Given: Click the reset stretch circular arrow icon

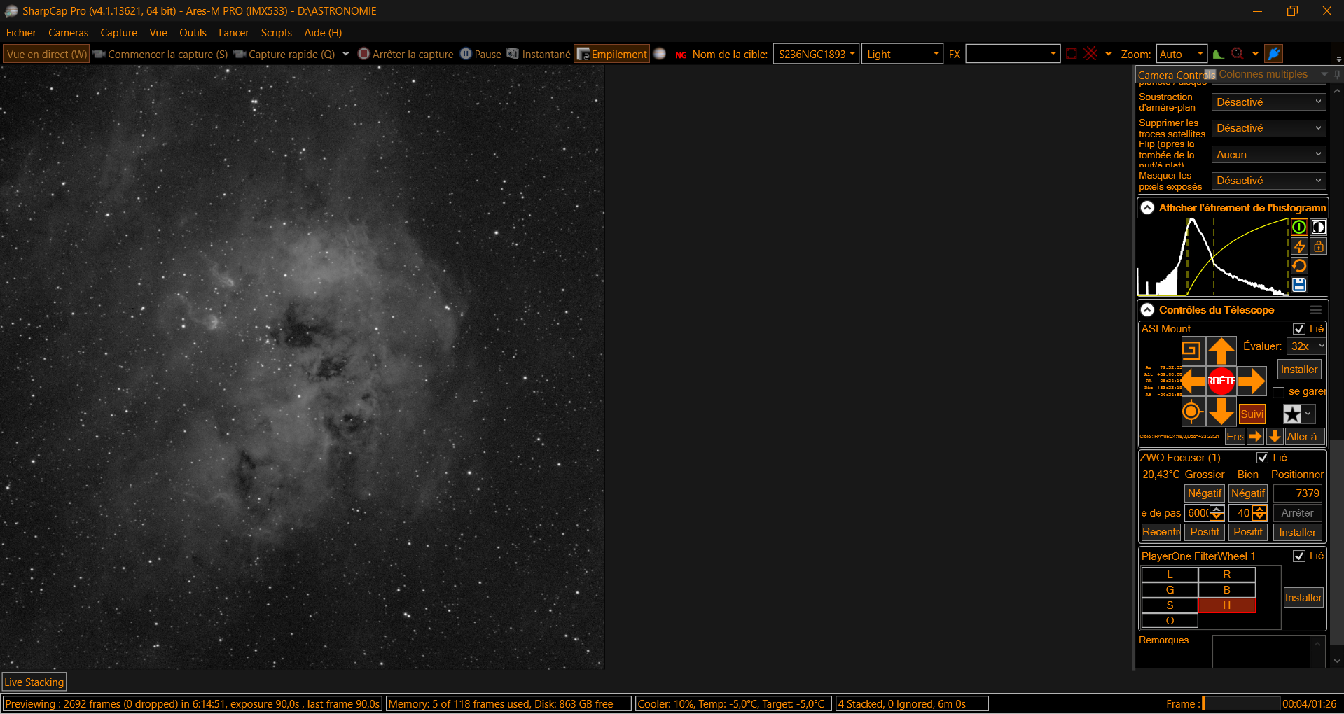Looking at the screenshot, I should (1299, 266).
